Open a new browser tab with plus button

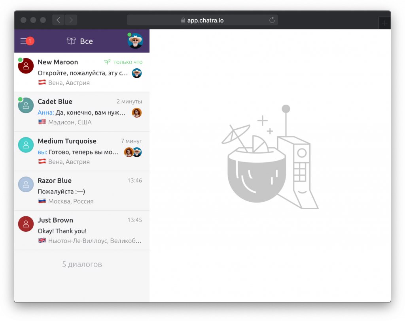[384, 23]
